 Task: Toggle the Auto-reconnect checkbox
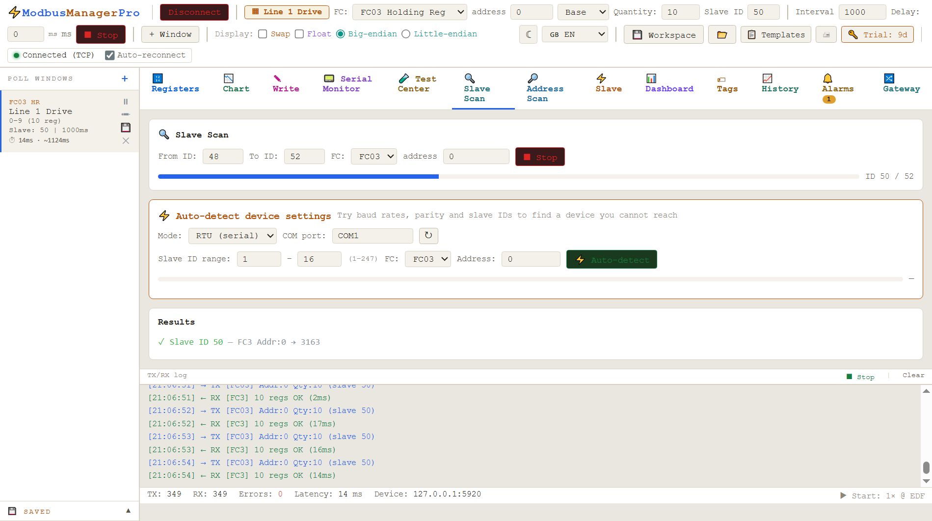[x=110, y=55]
